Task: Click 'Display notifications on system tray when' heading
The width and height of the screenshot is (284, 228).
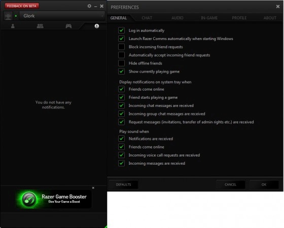Action: (x=155, y=82)
